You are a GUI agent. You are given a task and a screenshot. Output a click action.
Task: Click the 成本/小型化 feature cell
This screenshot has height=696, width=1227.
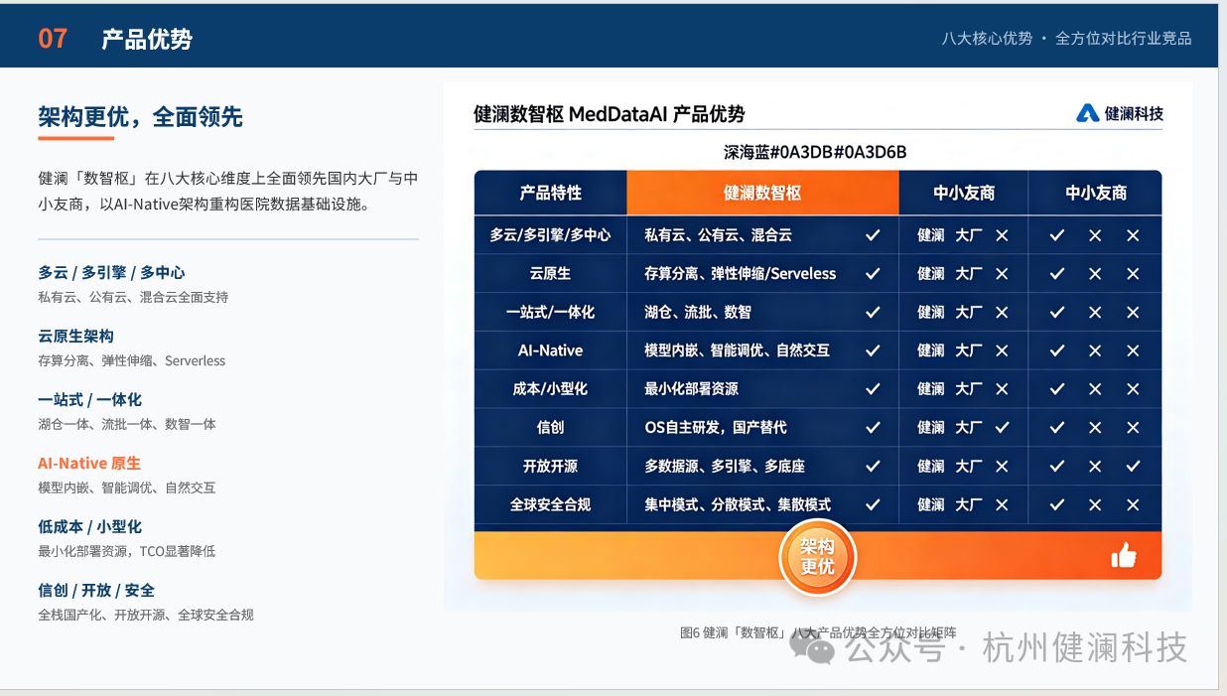(x=550, y=389)
